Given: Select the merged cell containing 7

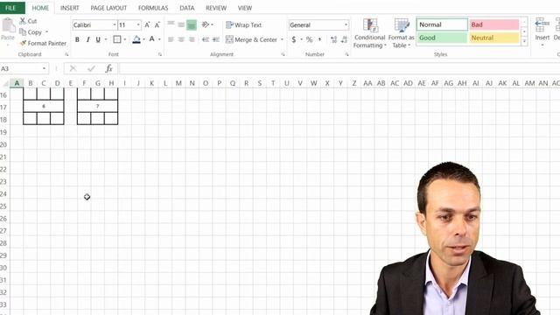Looking at the screenshot, I should click(97, 107).
